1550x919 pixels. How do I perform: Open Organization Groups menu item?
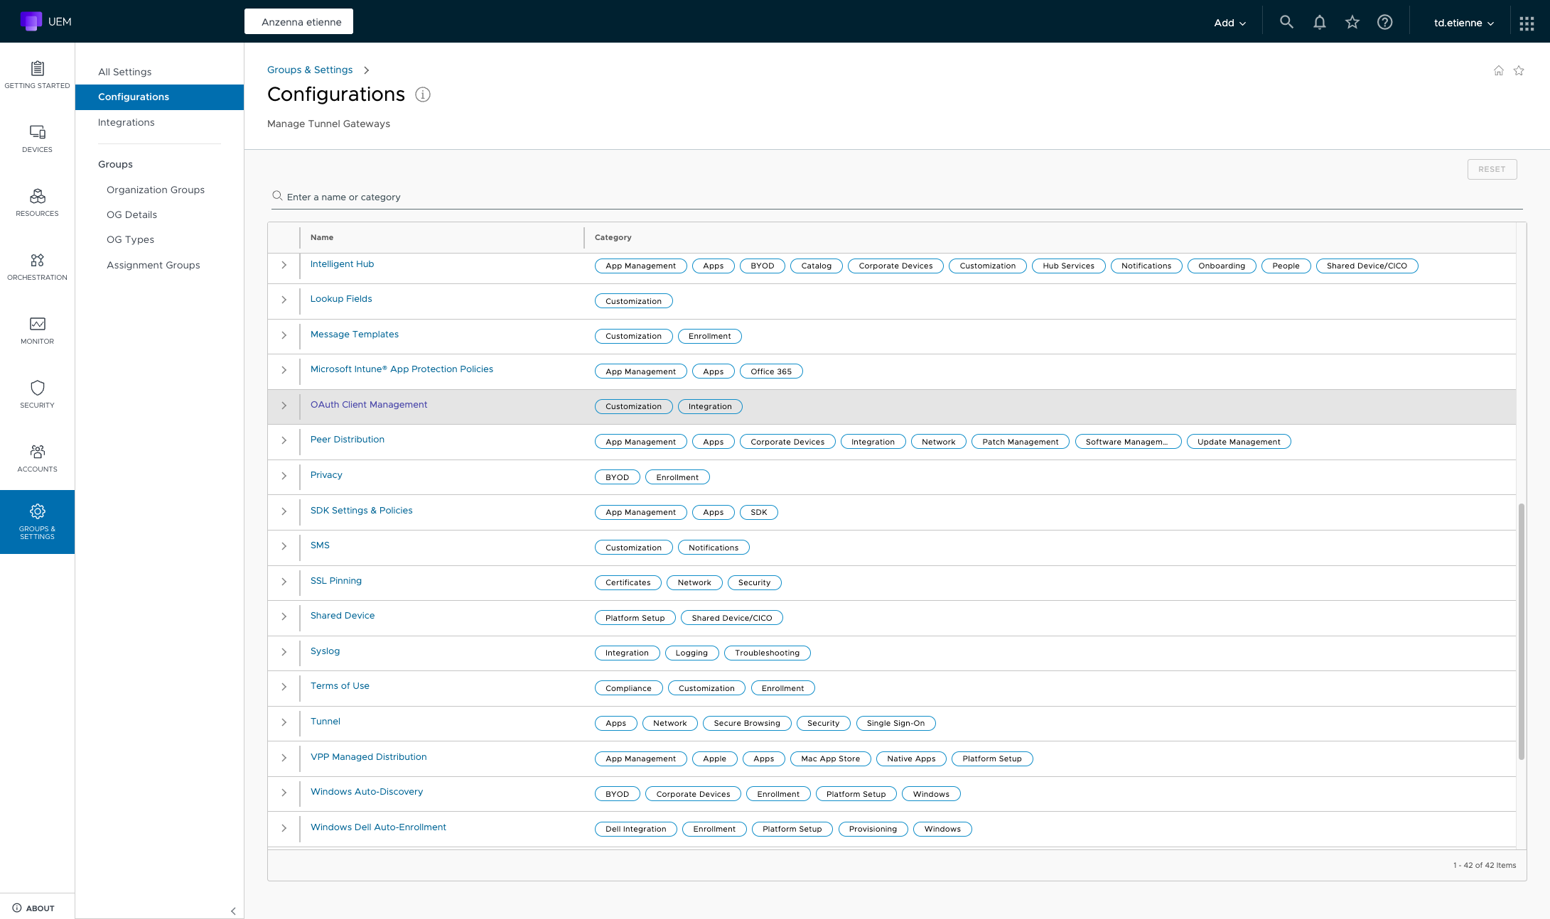156,190
